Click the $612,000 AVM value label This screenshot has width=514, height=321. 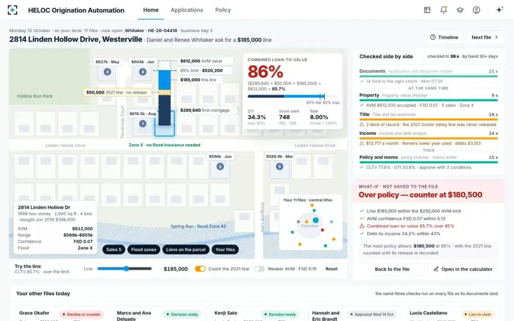click(x=205, y=61)
